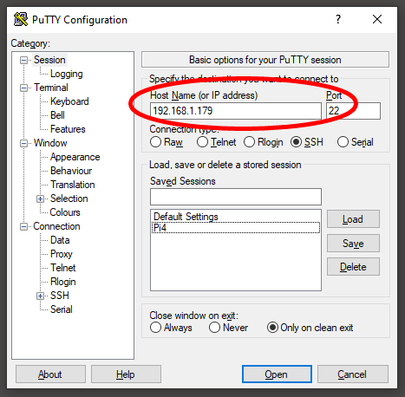Collapse the Connection category node

23,226
